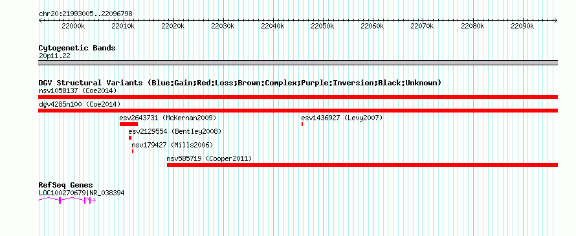Click the grey 20p11.22 cytoband bar
This screenshot has width=576, height=236.
[x=298, y=63]
